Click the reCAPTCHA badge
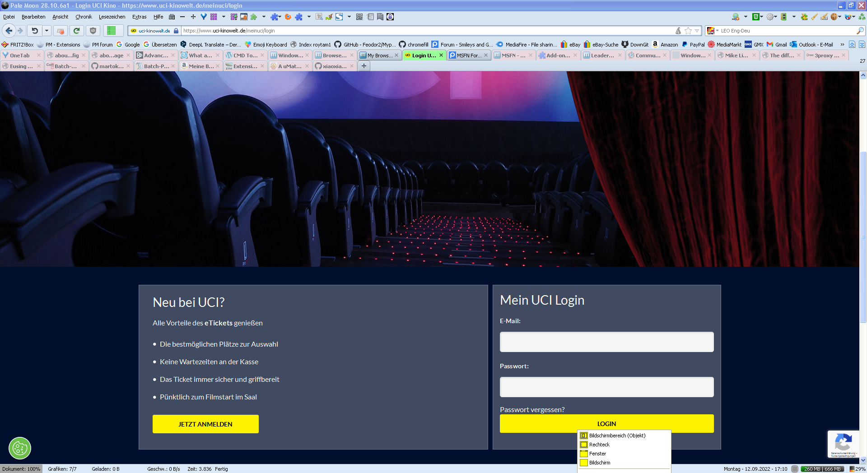 (843, 445)
